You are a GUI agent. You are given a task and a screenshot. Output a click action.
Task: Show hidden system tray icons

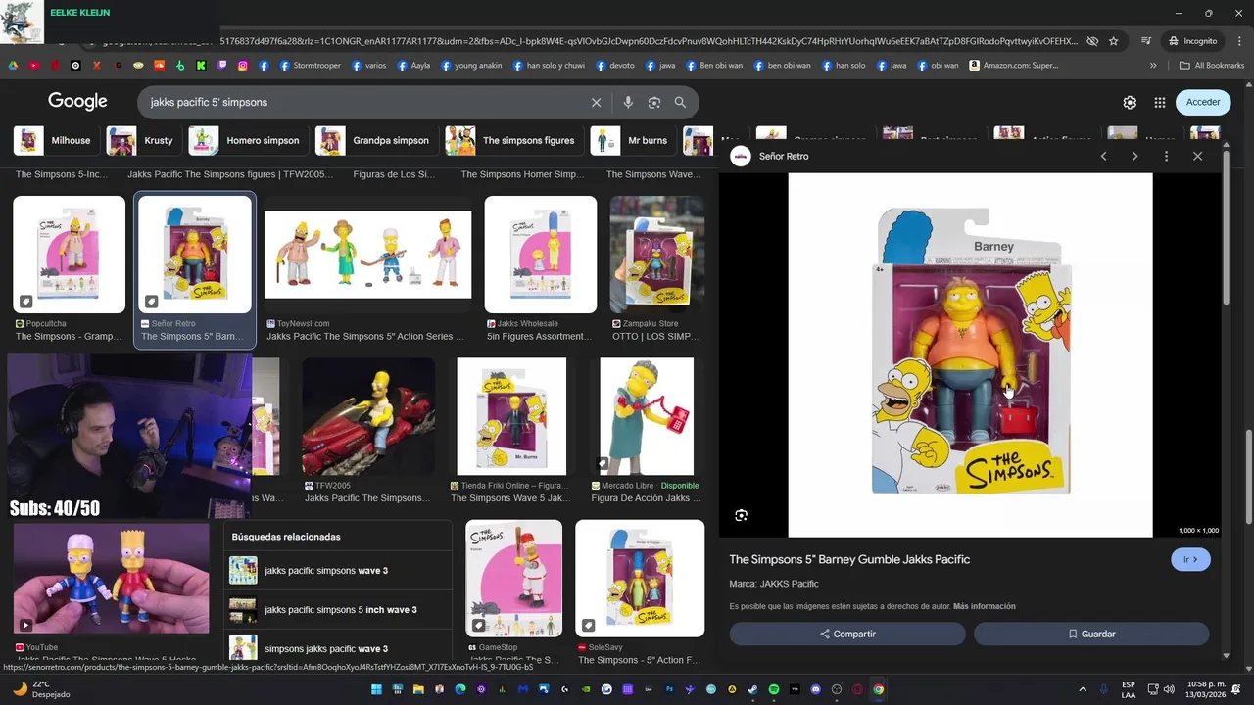point(1083,689)
